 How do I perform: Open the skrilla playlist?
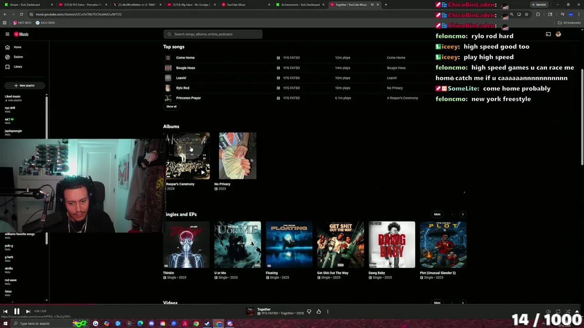pyautogui.click(x=9, y=270)
